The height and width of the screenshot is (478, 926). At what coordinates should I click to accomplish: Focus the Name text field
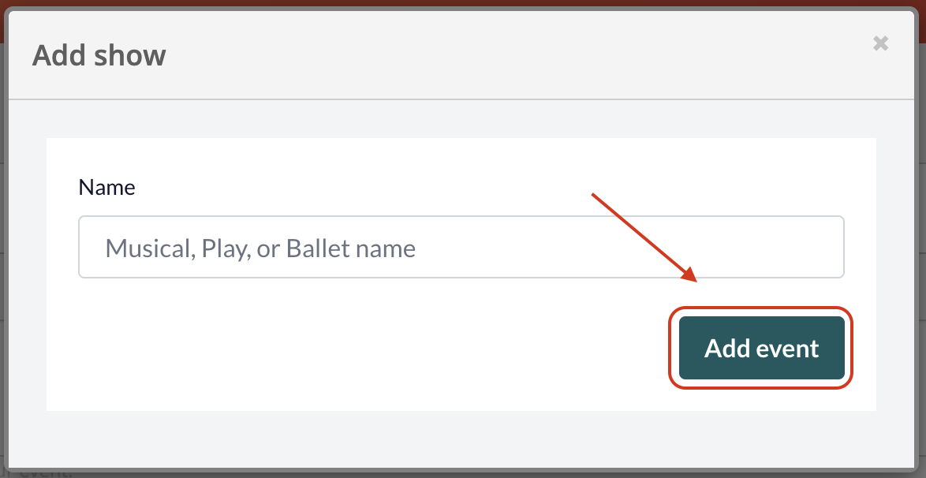pyautogui.click(x=461, y=247)
